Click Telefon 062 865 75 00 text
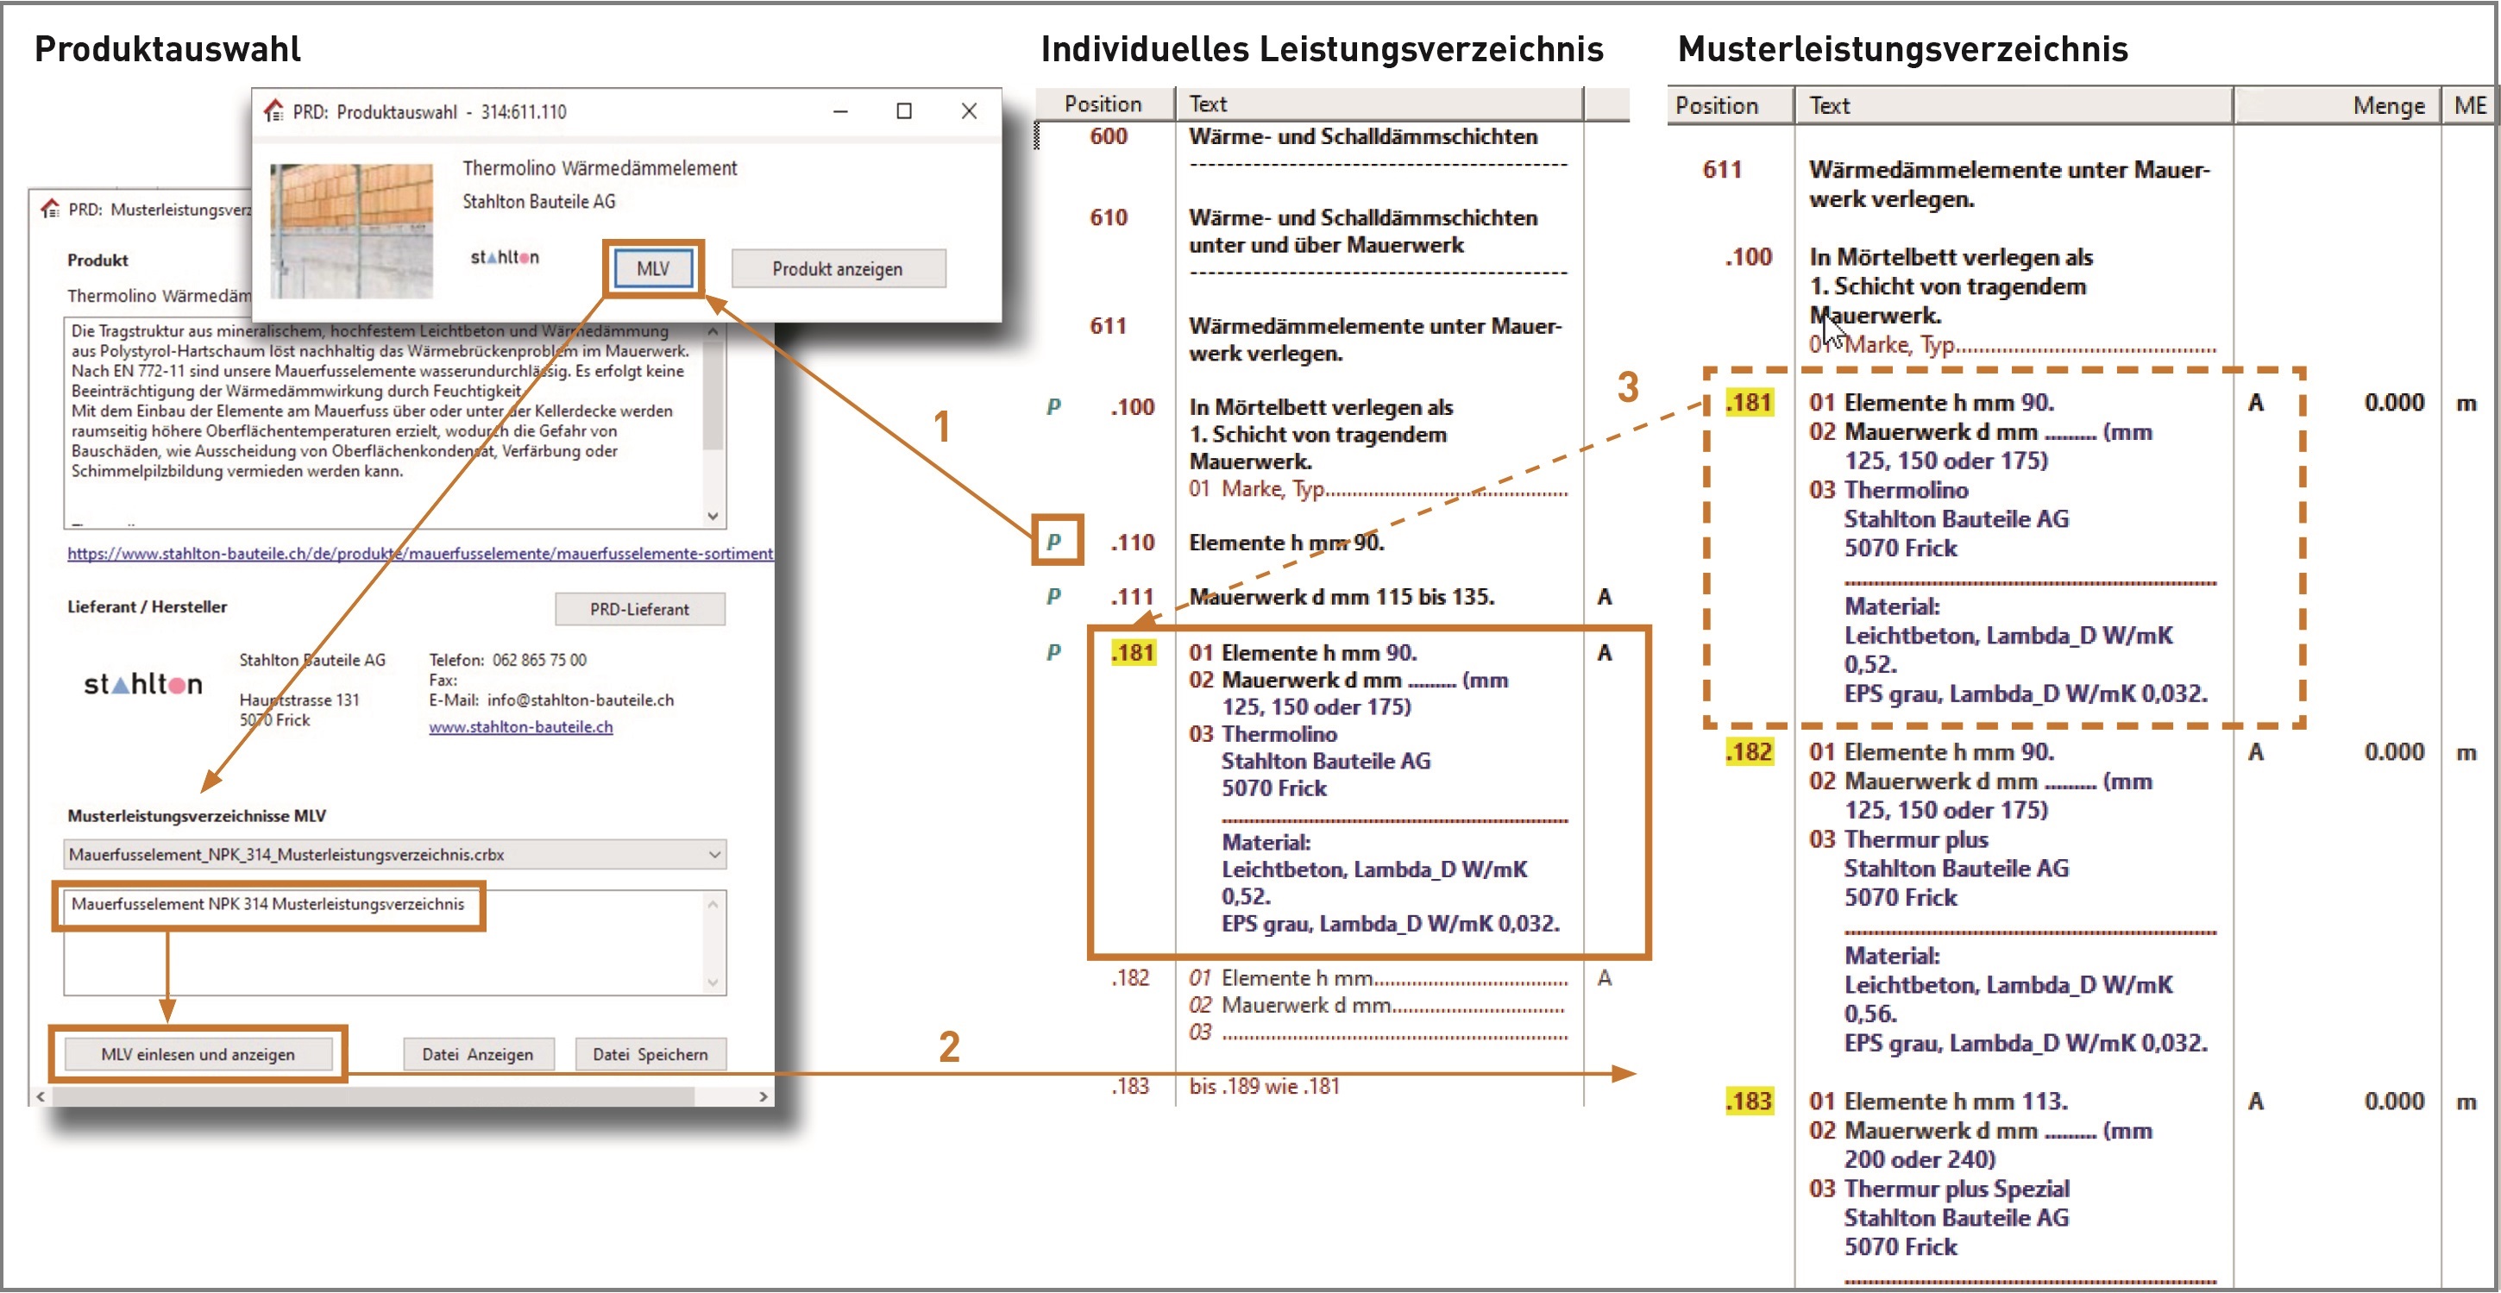 pyautogui.click(x=508, y=660)
